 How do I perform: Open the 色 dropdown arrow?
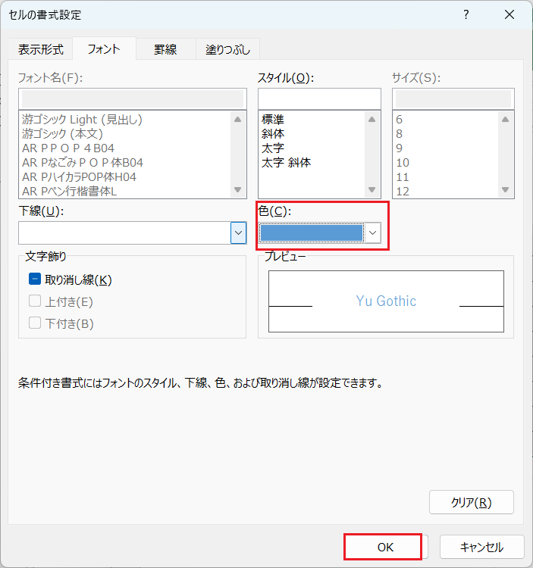point(372,233)
